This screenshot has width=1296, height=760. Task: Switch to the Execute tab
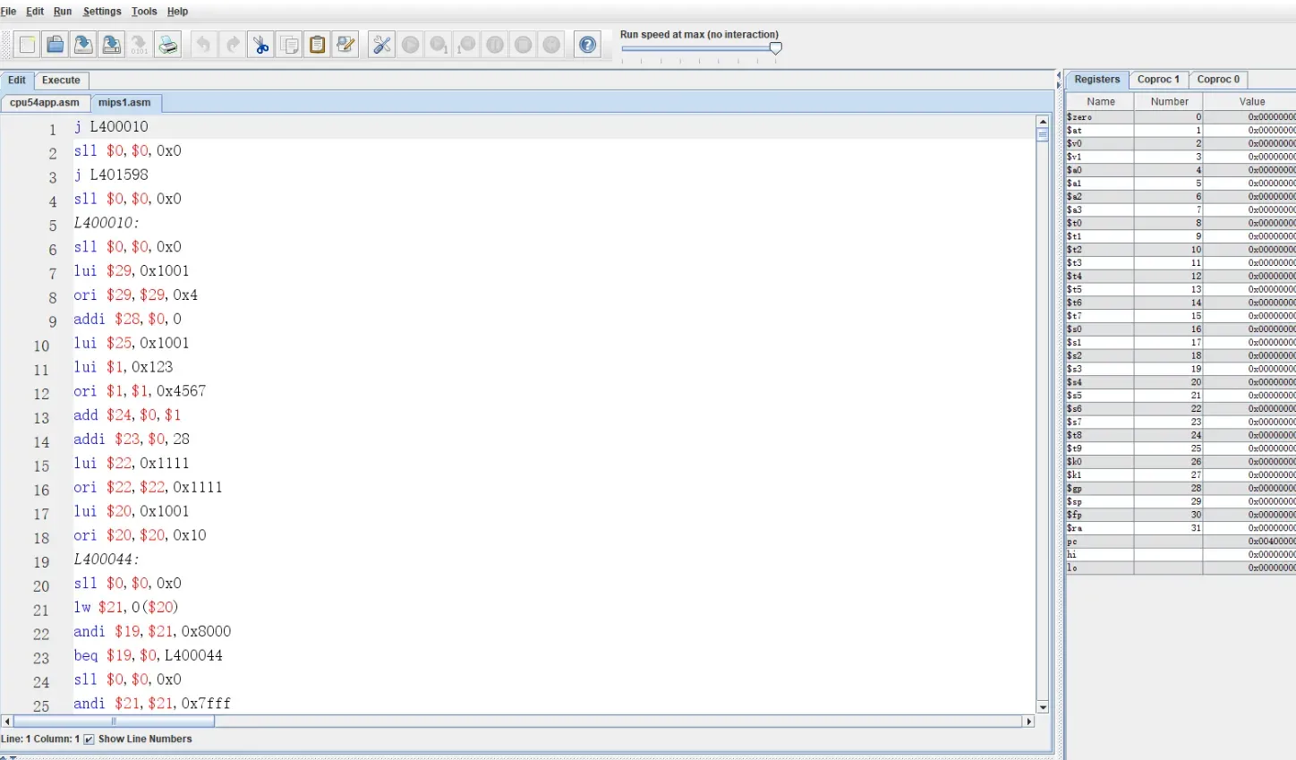61,80
